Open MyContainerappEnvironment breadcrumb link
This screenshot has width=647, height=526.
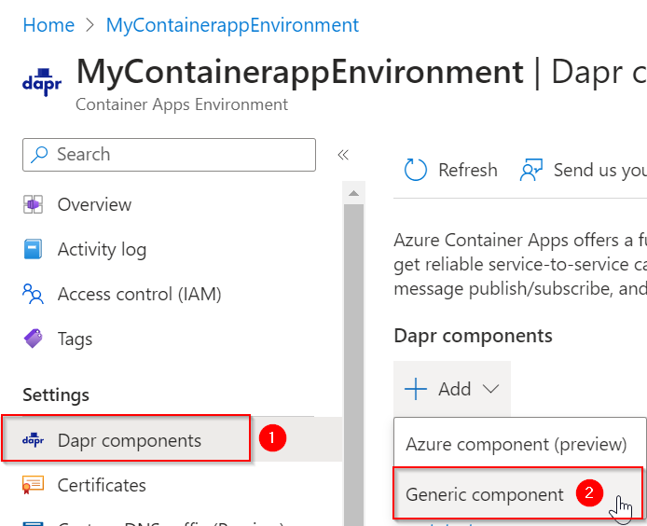tap(232, 25)
